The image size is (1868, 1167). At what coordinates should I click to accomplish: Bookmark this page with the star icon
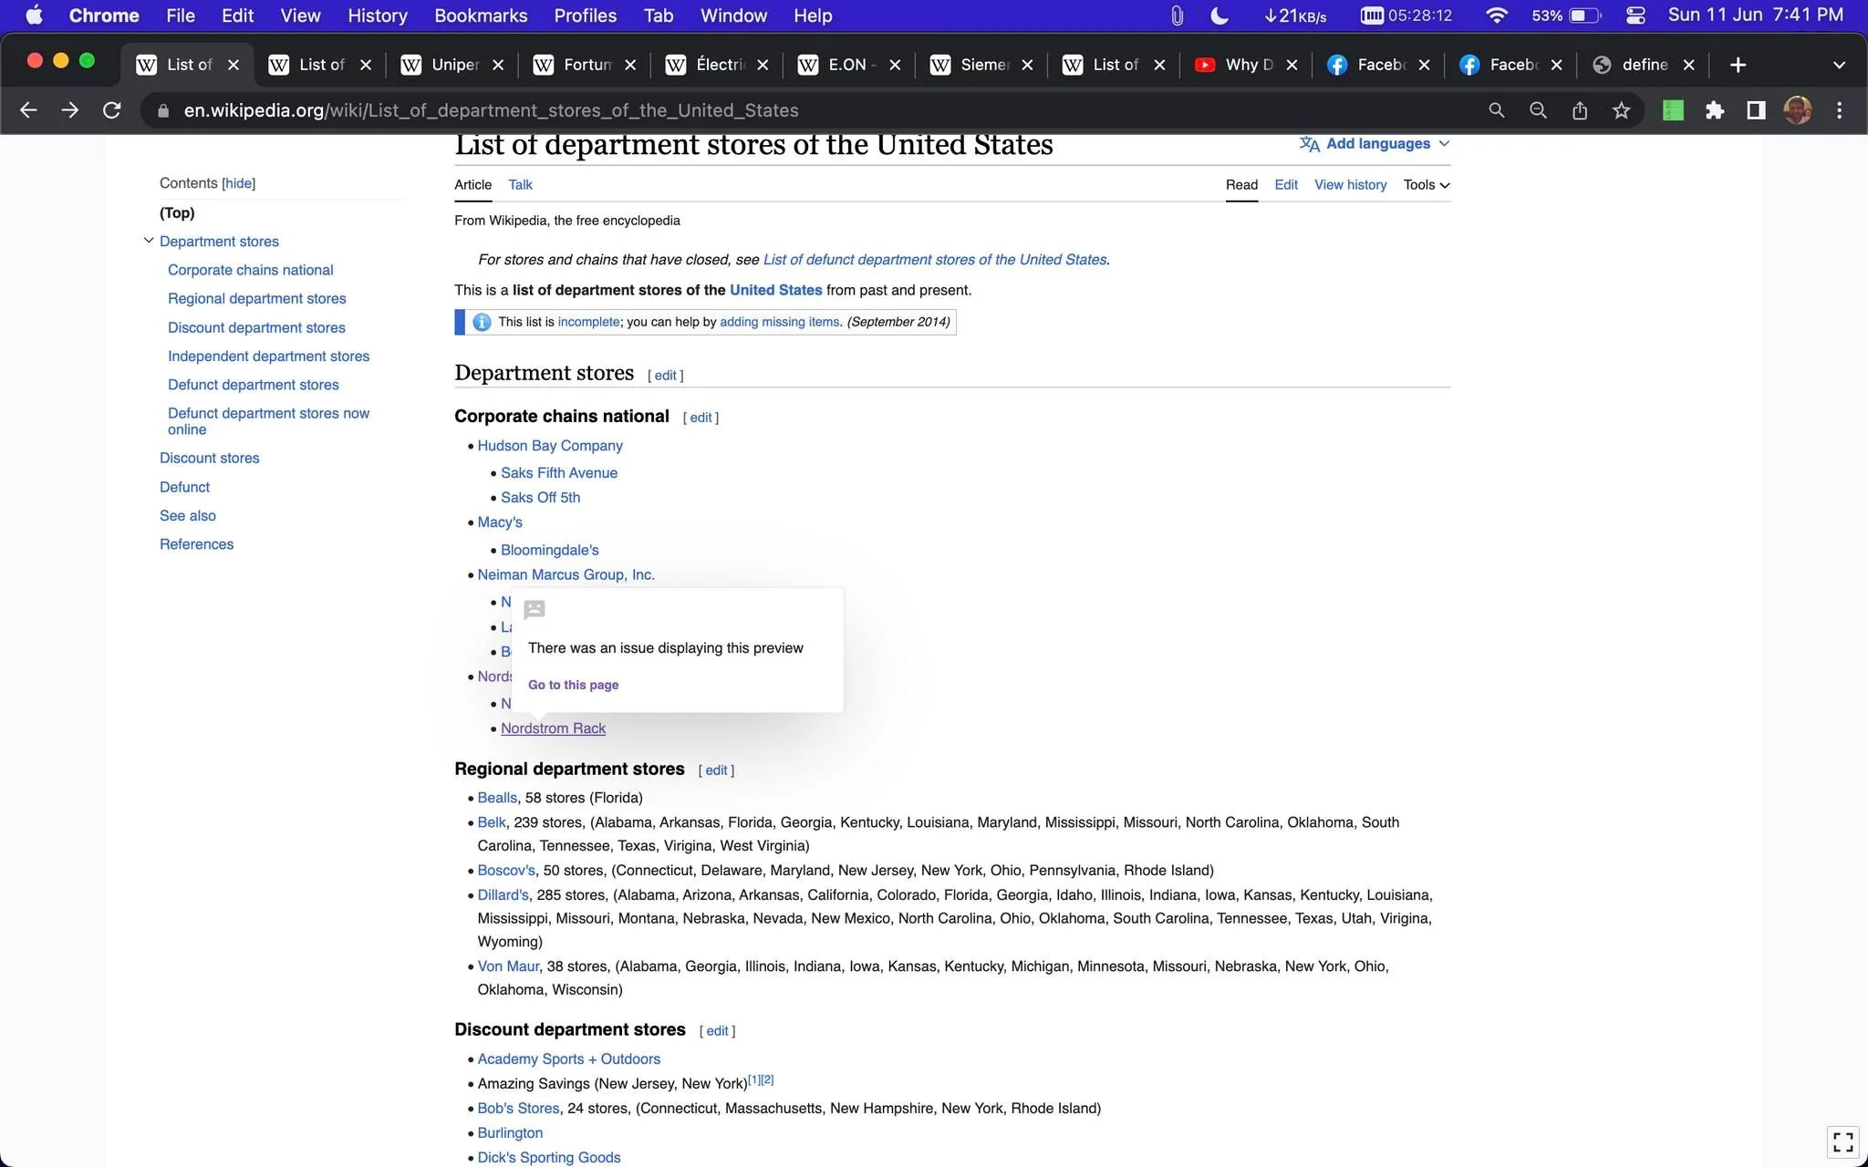(x=1621, y=110)
